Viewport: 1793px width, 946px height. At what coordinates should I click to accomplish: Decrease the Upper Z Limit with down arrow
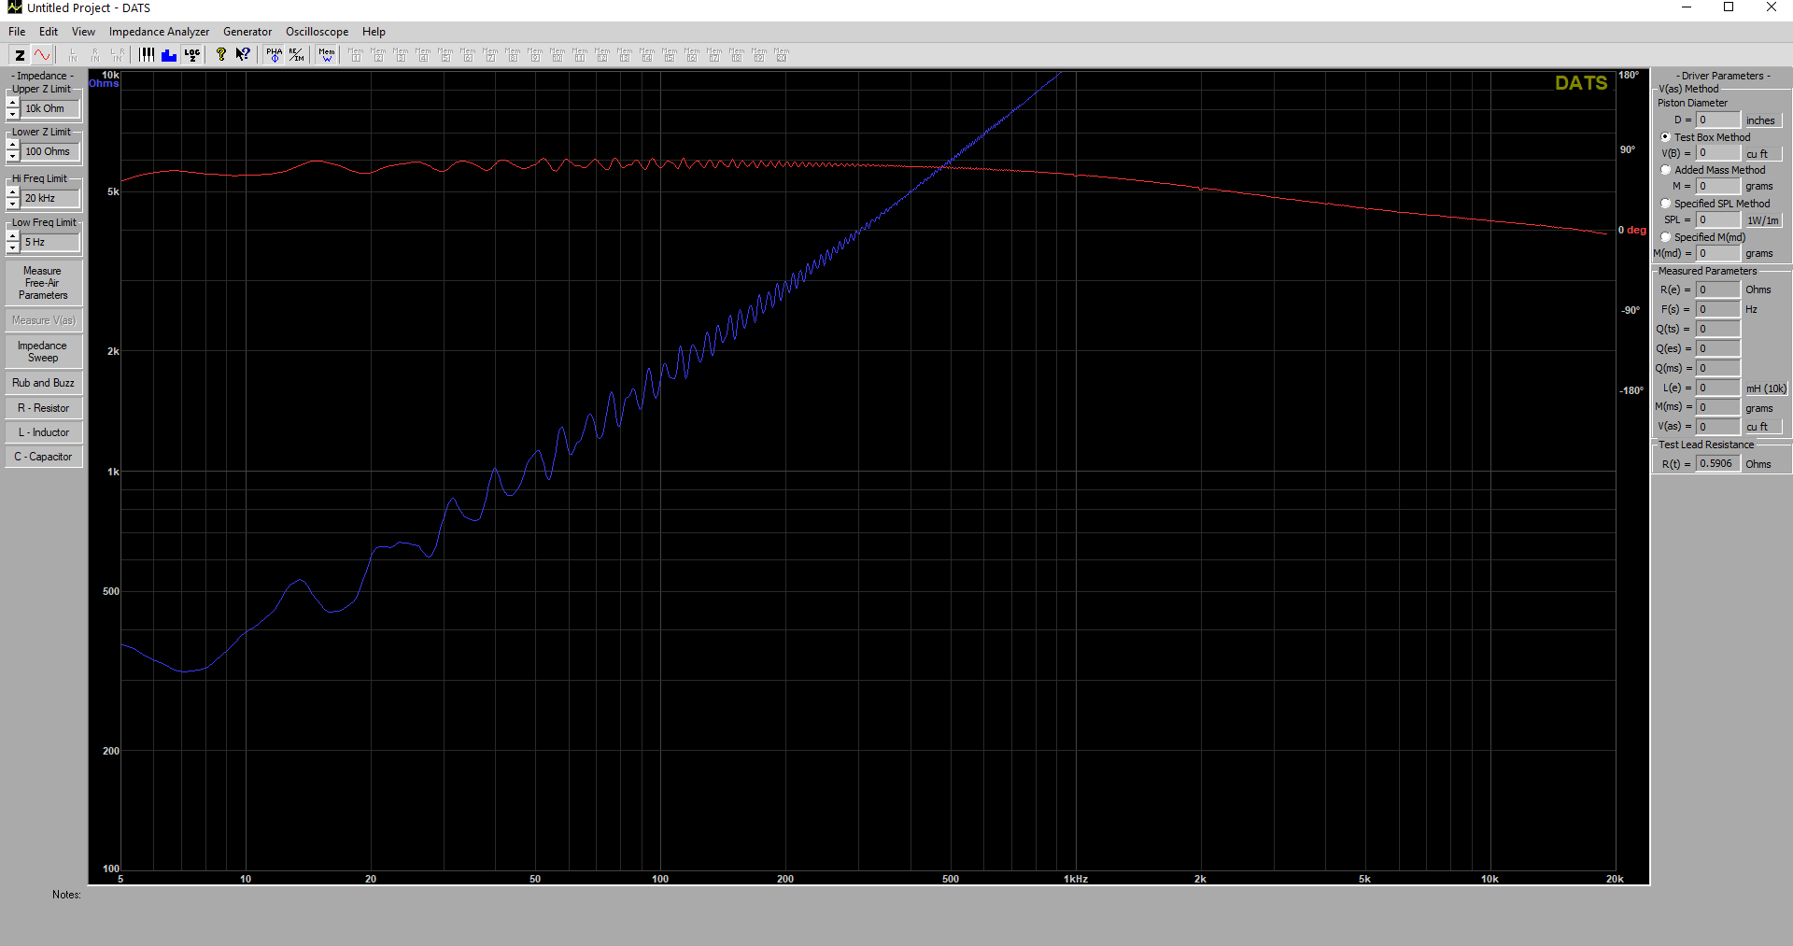pos(13,114)
